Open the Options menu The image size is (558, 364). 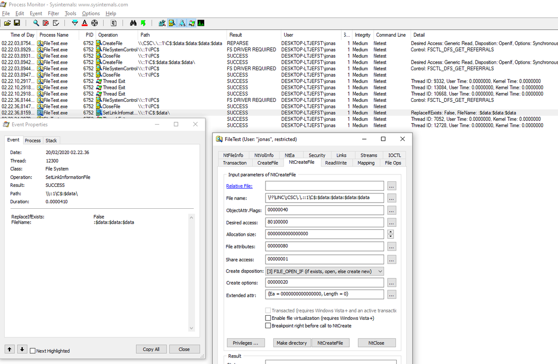click(x=91, y=13)
